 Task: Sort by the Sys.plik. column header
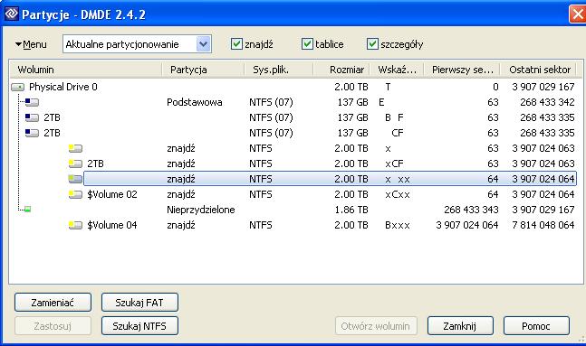[x=278, y=70]
